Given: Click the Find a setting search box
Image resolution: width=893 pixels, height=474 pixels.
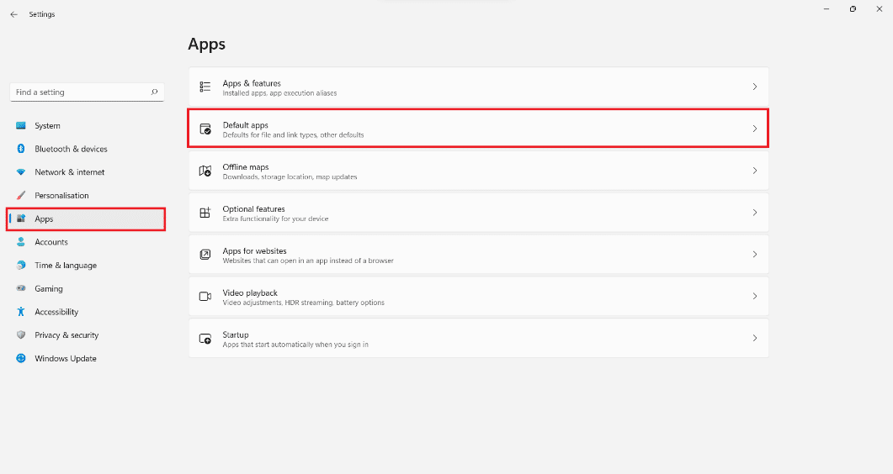Looking at the screenshot, I should (80, 92).
